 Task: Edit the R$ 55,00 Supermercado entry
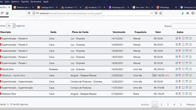[177, 81]
